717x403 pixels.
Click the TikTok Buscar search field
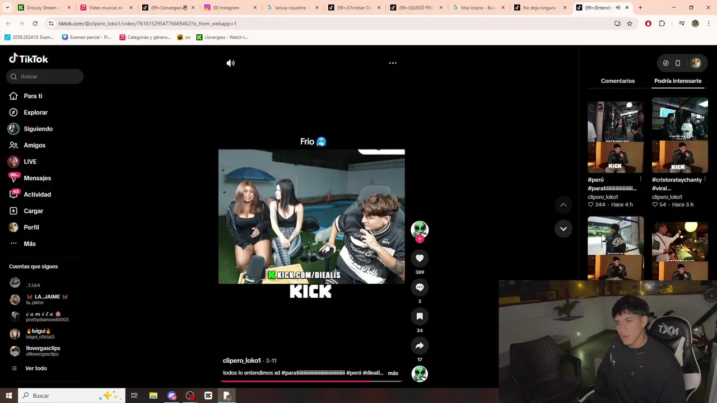tap(45, 76)
